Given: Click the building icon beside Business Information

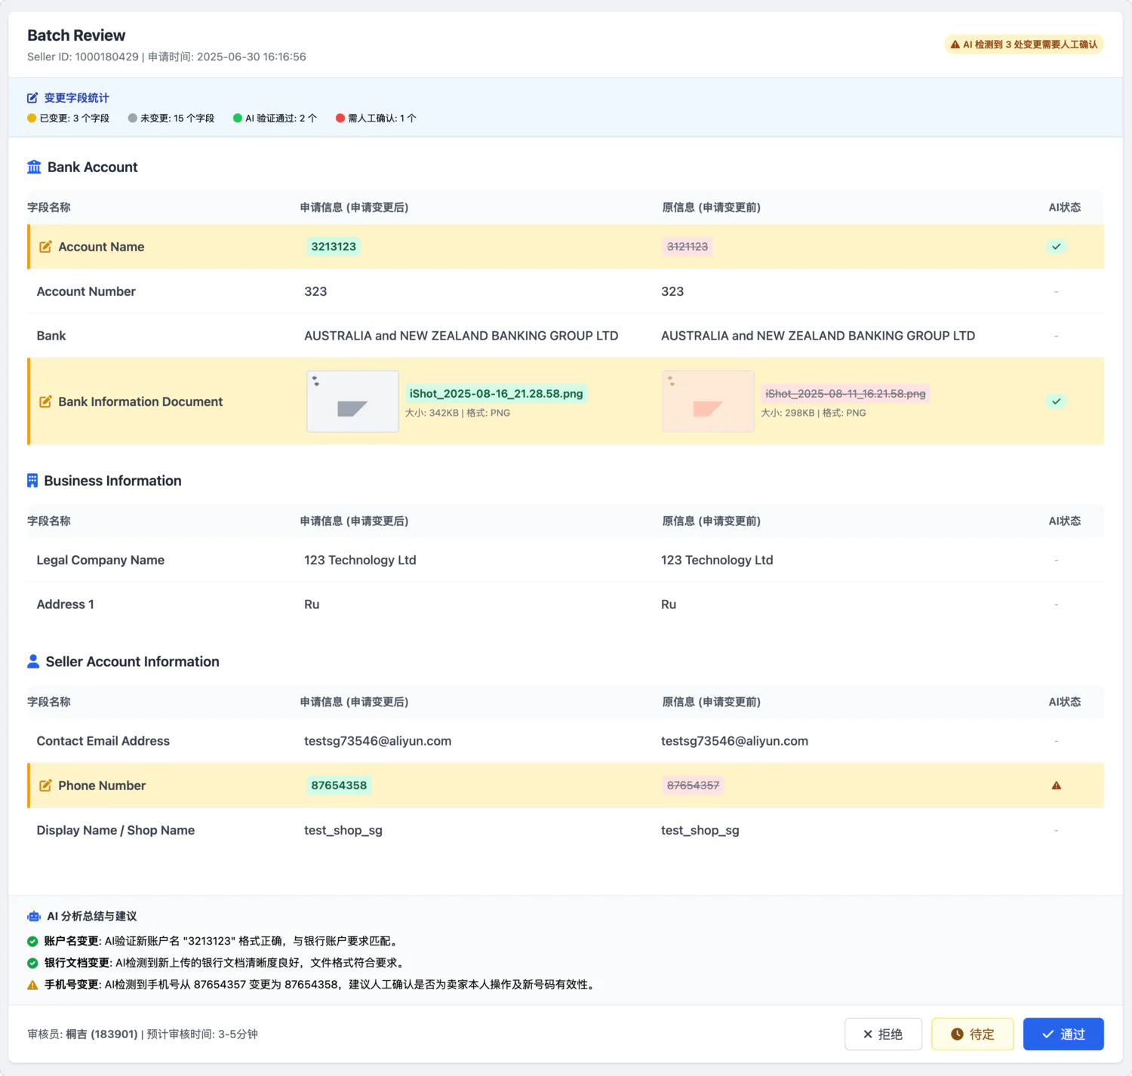Looking at the screenshot, I should (32, 481).
